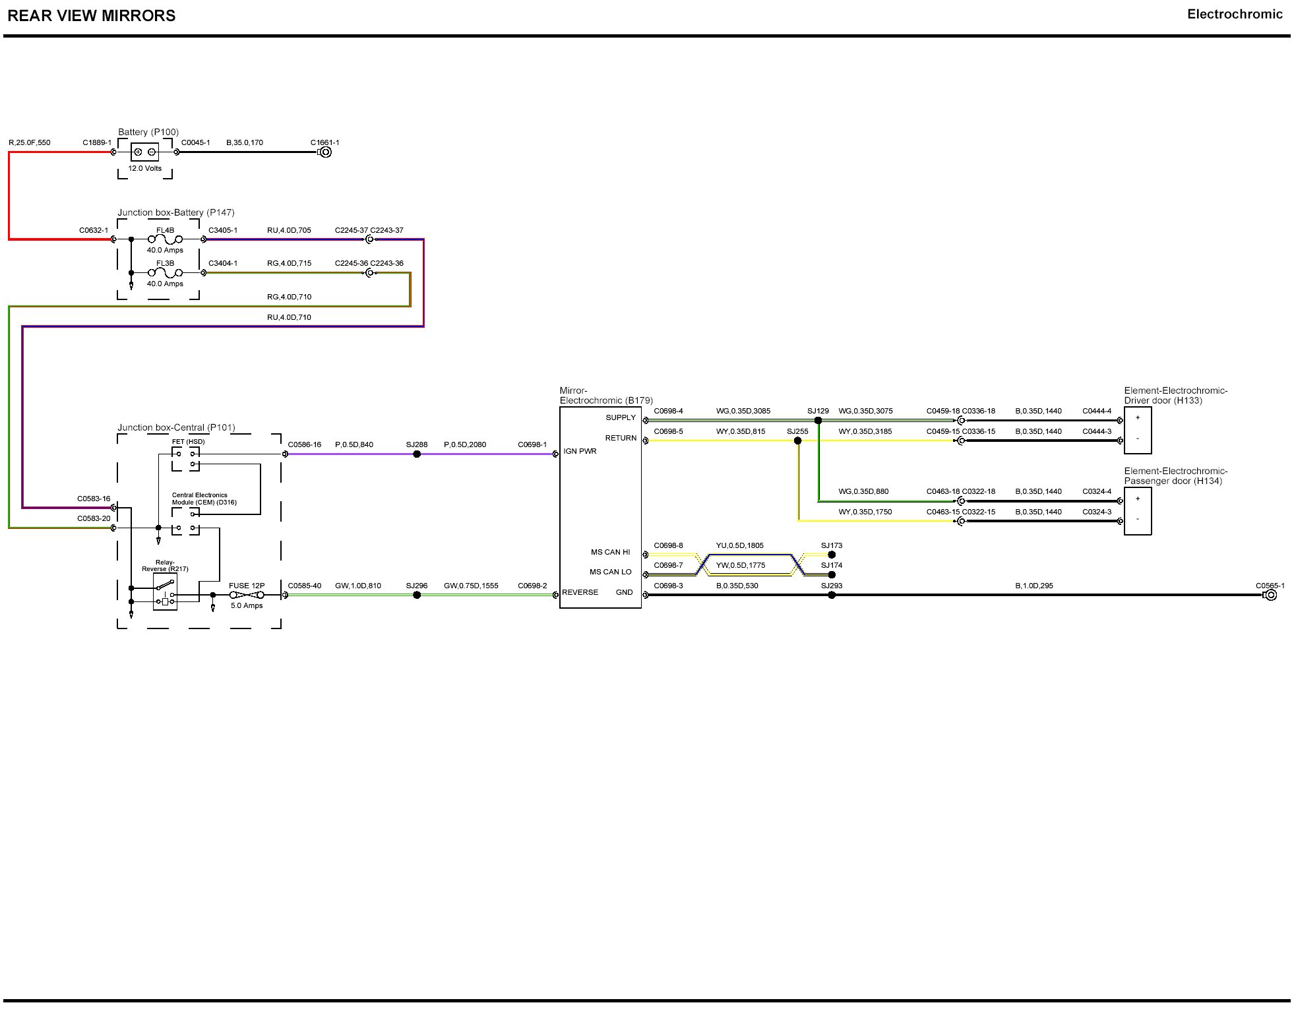This screenshot has width=1294, height=1009.
Task: Click the splice dot SJ293
Action: (832, 595)
